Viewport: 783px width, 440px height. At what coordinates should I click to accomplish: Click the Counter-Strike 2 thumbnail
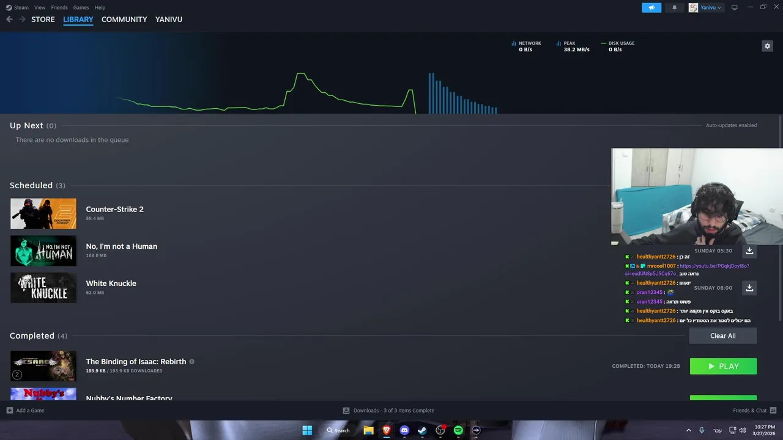pos(43,213)
